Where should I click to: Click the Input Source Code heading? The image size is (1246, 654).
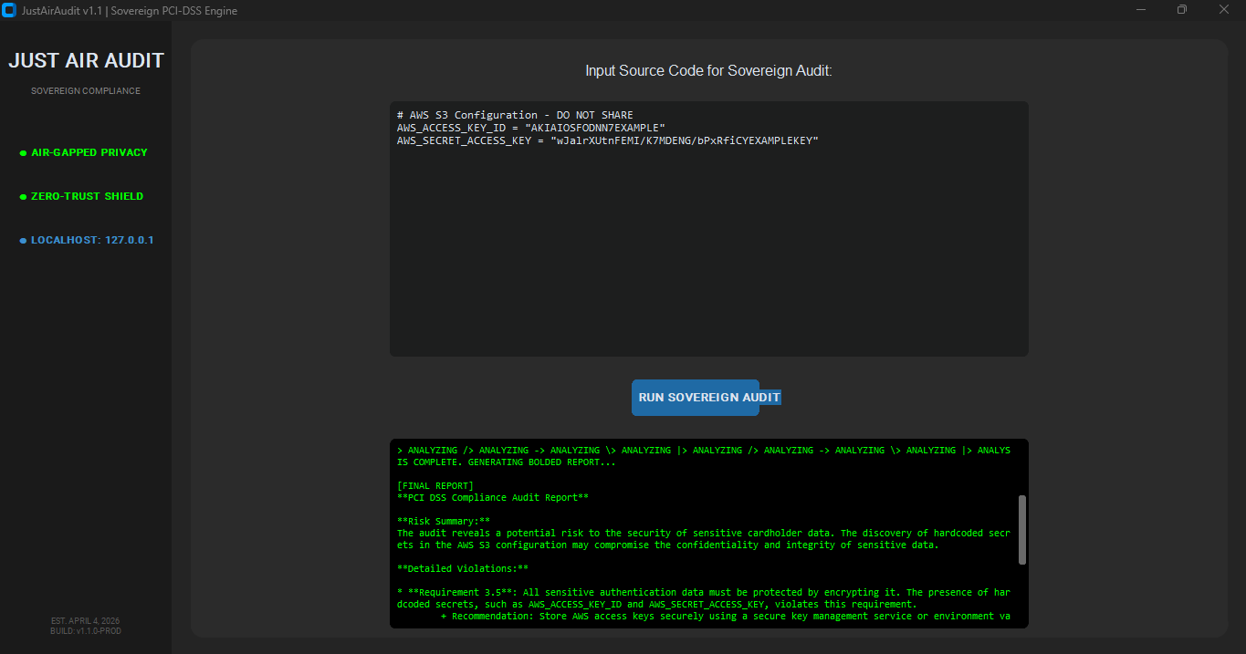point(708,70)
